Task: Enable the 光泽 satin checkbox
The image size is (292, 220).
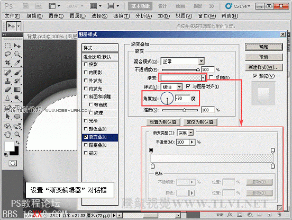Action: pos(86,121)
